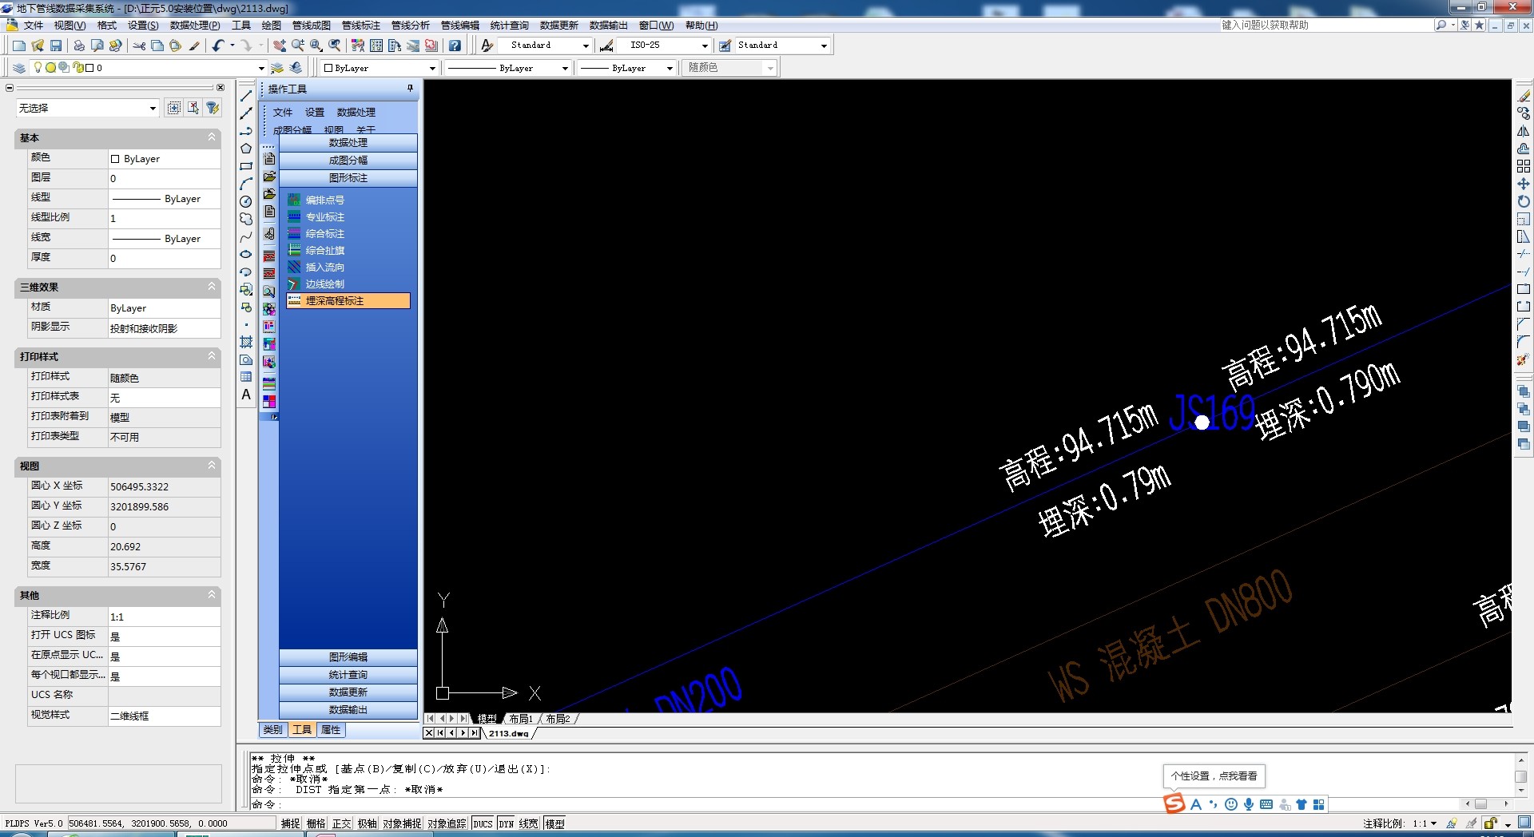The image size is (1534, 837).
Task: Open the Layer Properties Manager icon
Action: coord(19,68)
